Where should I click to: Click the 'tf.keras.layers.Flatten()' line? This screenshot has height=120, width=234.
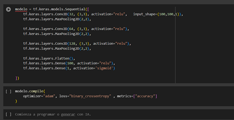point(49,58)
